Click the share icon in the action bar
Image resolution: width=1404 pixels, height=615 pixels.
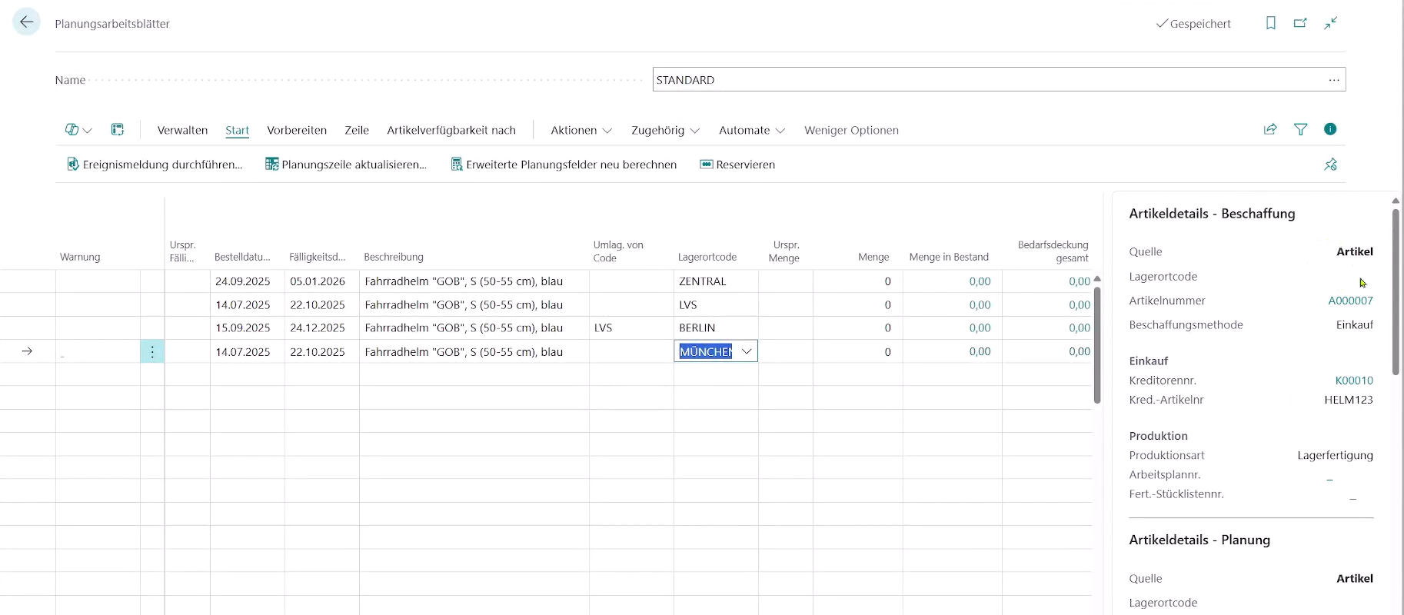(1270, 129)
